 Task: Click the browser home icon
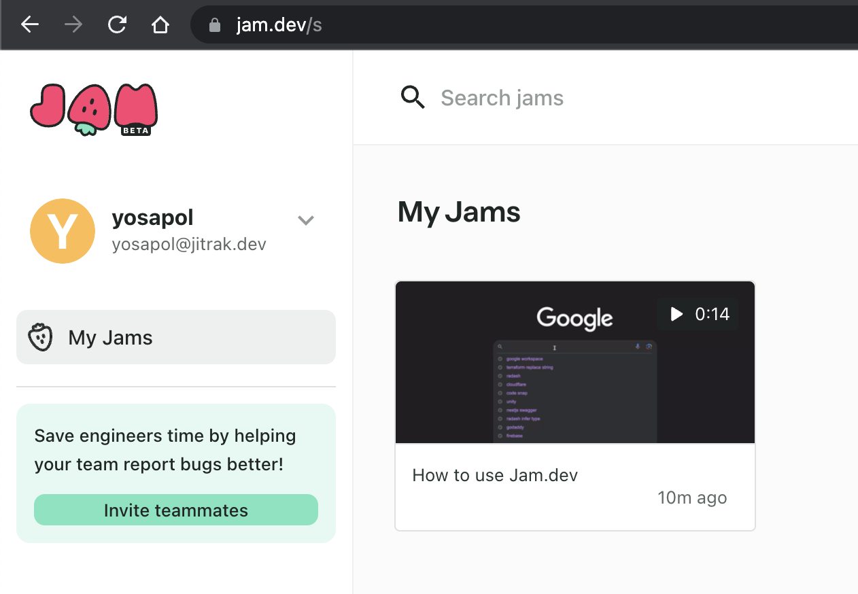pos(160,25)
